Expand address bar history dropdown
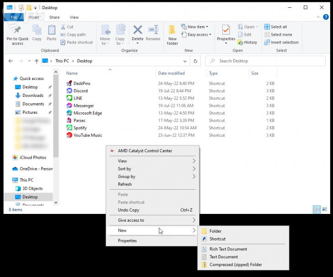 tap(185, 61)
